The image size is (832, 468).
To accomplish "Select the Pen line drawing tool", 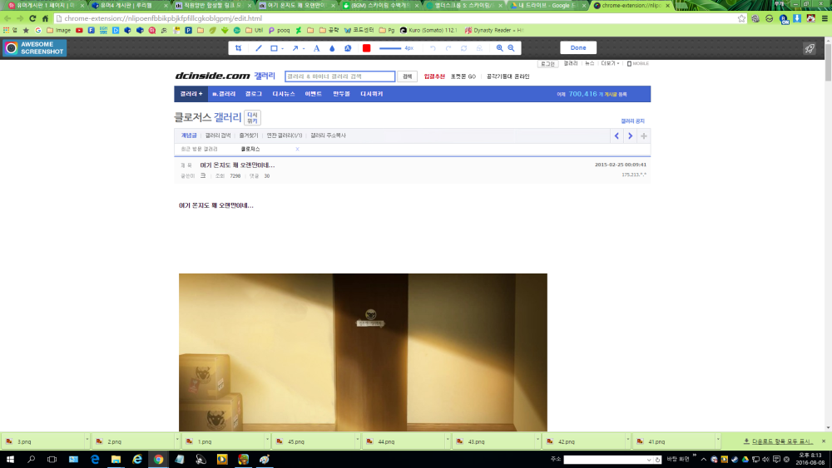I will point(259,48).
